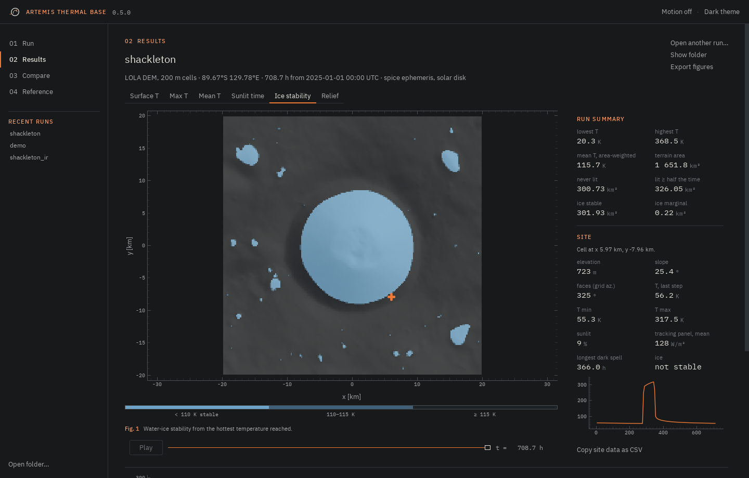Image resolution: width=749 pixels, height=478 pixels.
Task: Click the 'never lit' value 300.73 km²
Action: click(597, 189)
